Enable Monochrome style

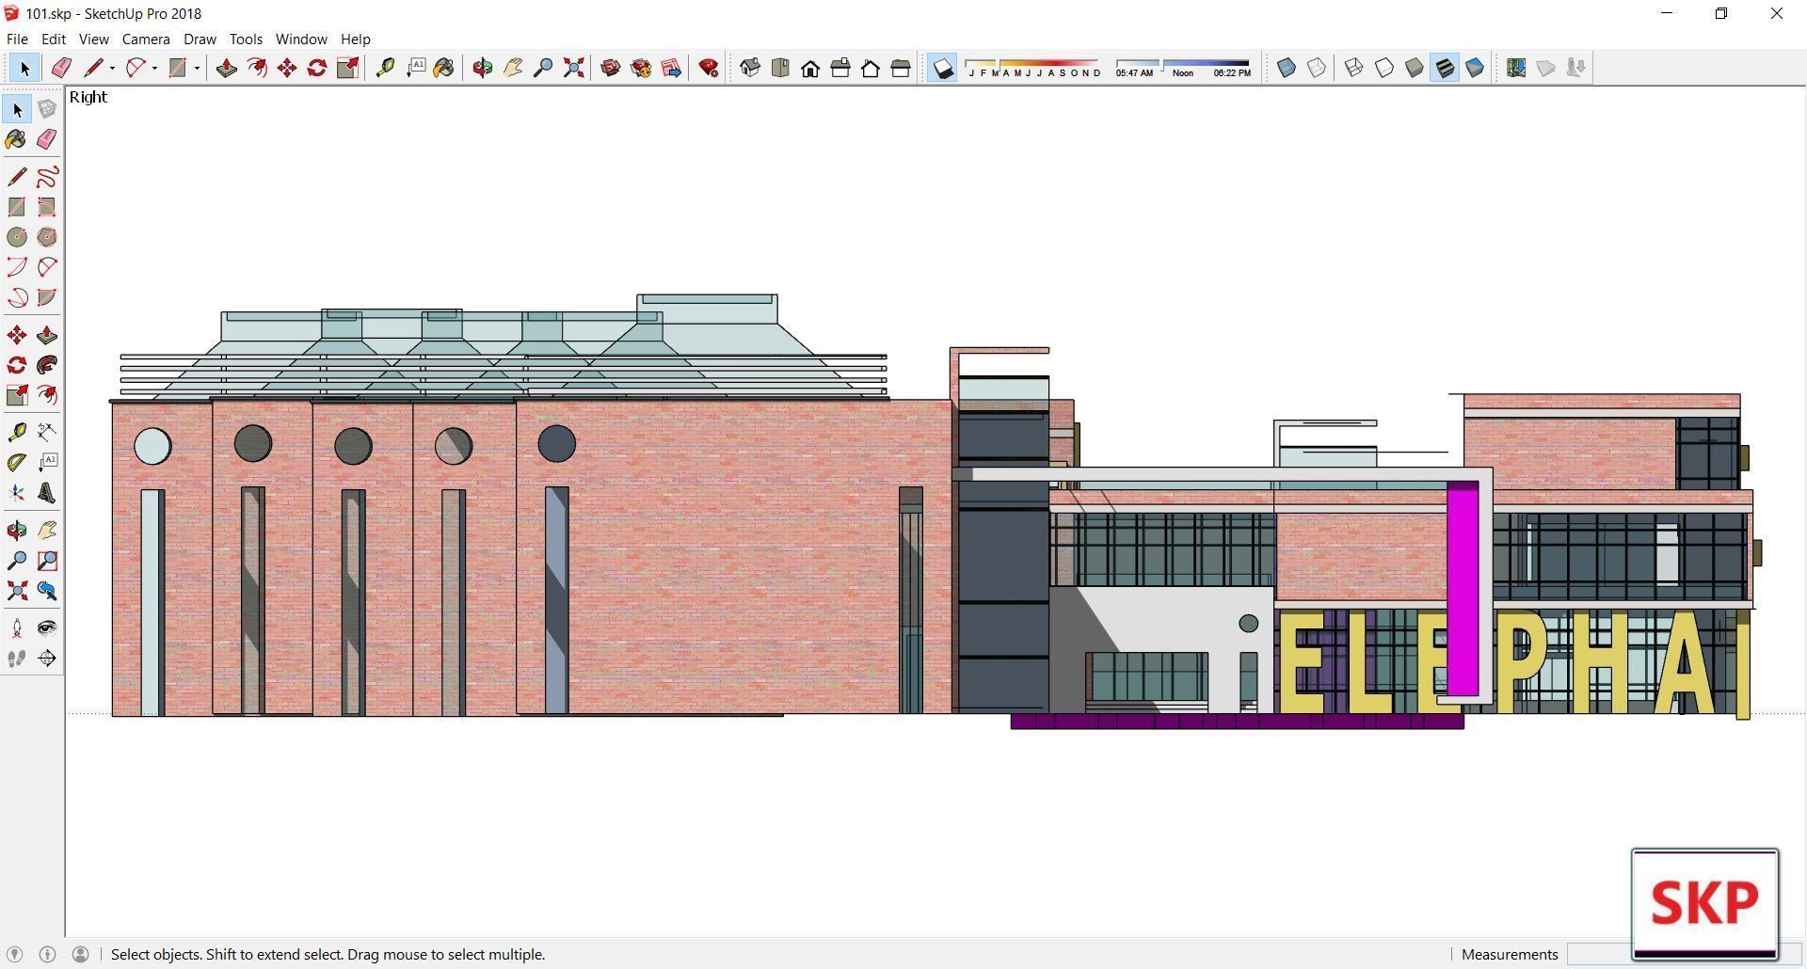[x=1475, y=68]
